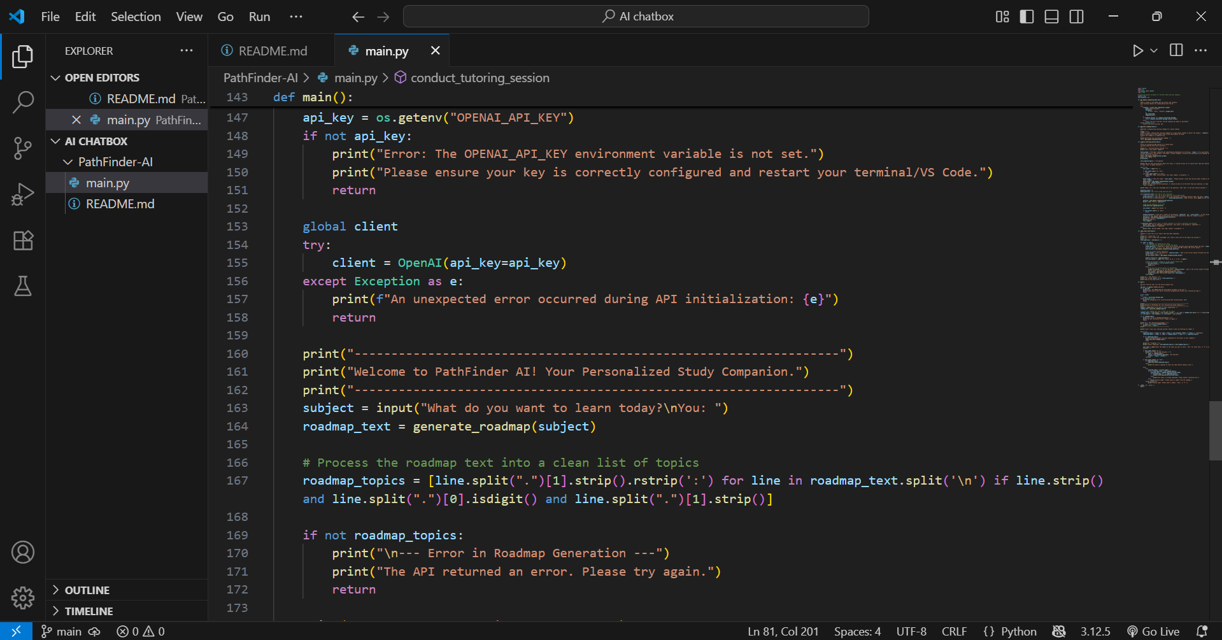
Task: Click the Run Python File play button
Action: coord(1137,51)
